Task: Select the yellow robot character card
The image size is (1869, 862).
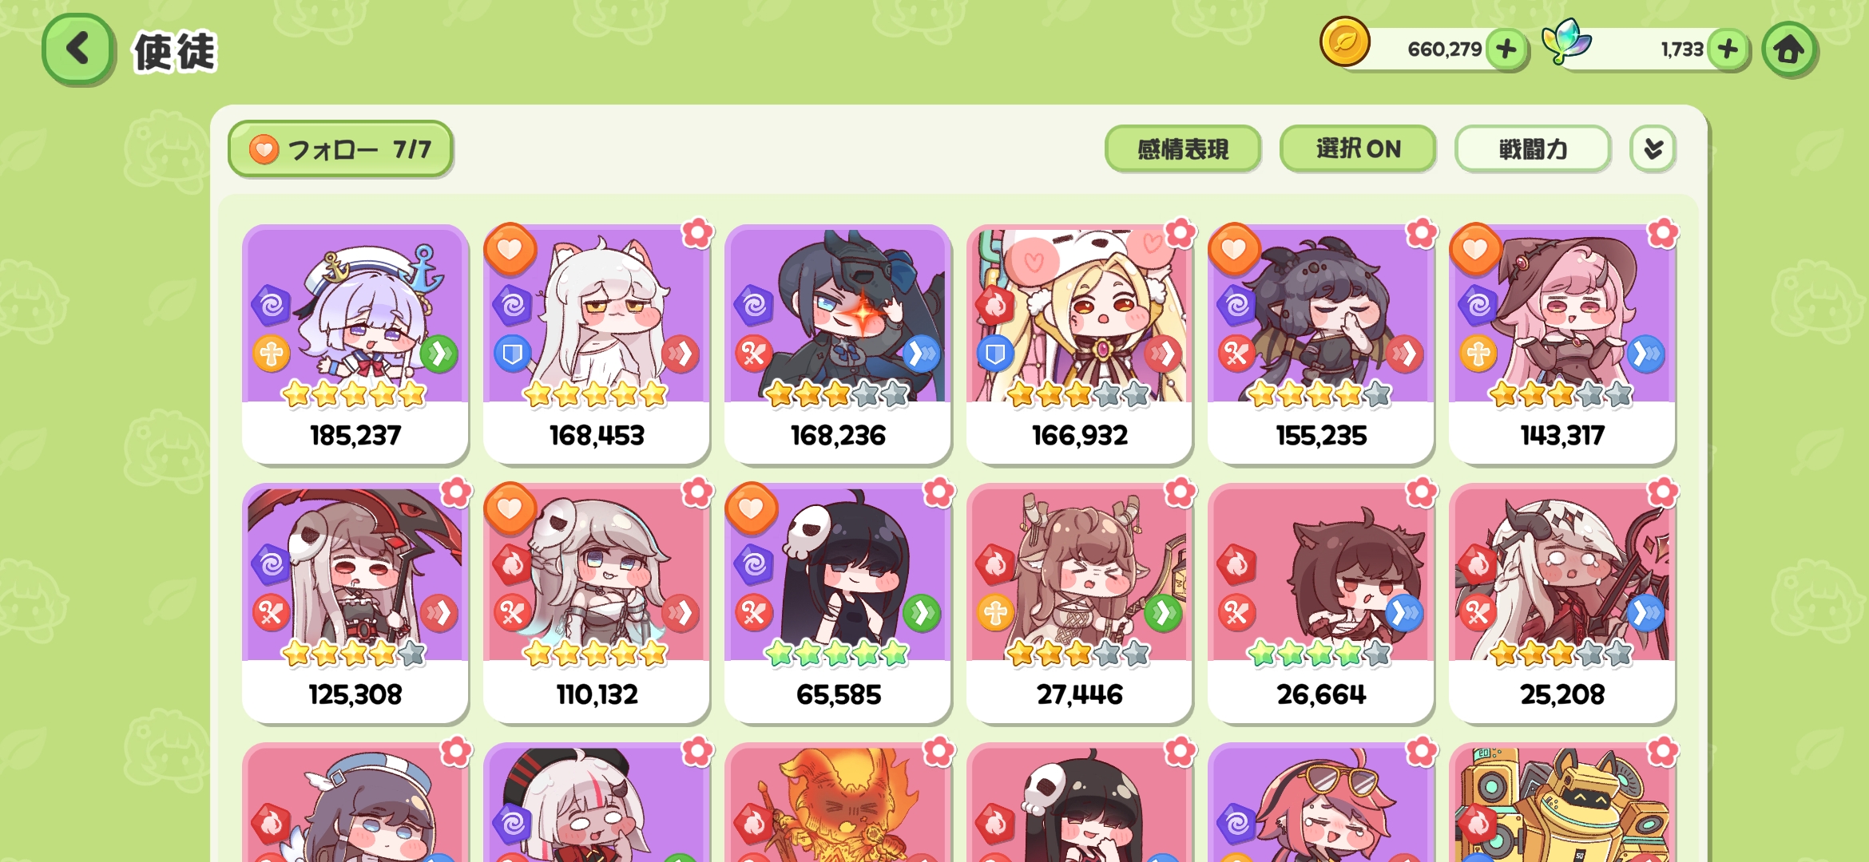Action: [1562, 803]
